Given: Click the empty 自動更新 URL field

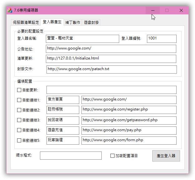Looking at the screenshot, I should click(112, 90).
